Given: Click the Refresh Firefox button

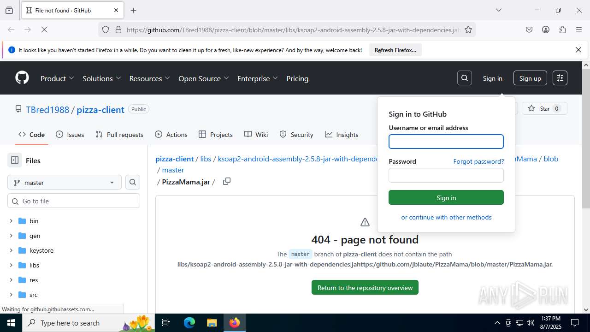Looking at the screenshot, I should 395,50.
